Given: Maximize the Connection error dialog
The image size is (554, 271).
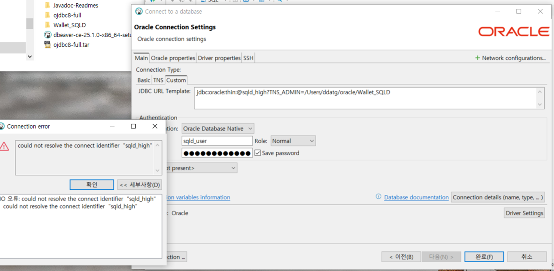Looking at the screenshot, I should pyautogui.click(x=133, y=126).
